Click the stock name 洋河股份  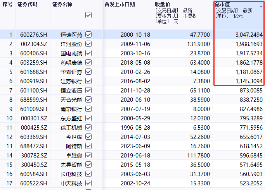coord(71,44)
